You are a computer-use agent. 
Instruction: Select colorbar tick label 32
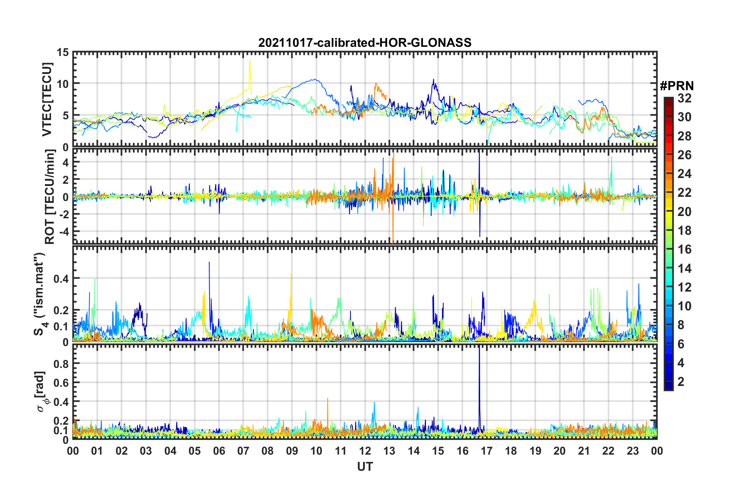[684, 98]
